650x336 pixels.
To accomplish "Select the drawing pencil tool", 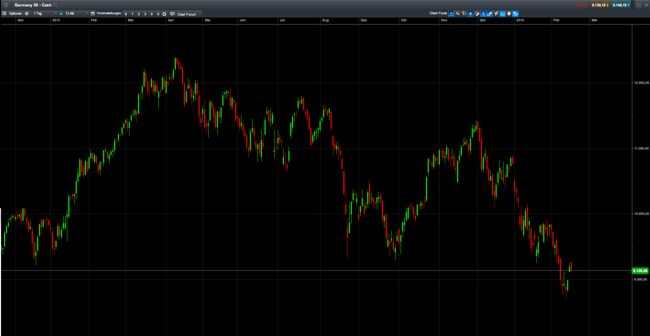I will pos(477,14).
